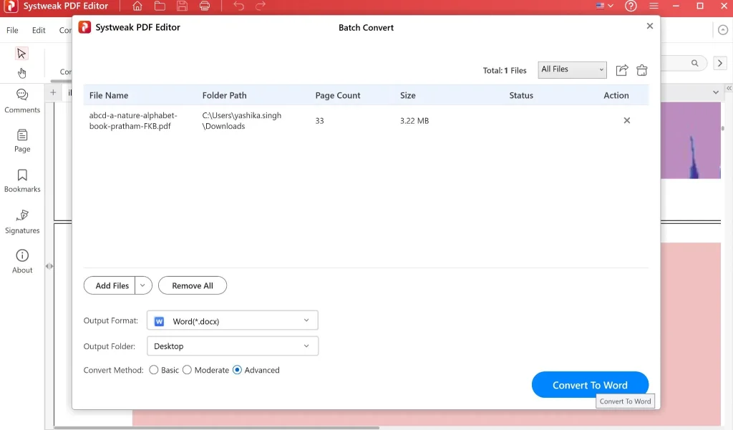Click the horizontal scrollbar at bottom
Image resolution: width=733 pixels, height=430 pixels.
point(216,427)
